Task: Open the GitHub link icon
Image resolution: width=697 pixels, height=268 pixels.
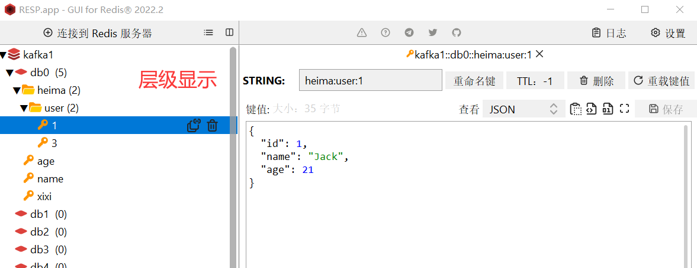Action: [457, 32]
